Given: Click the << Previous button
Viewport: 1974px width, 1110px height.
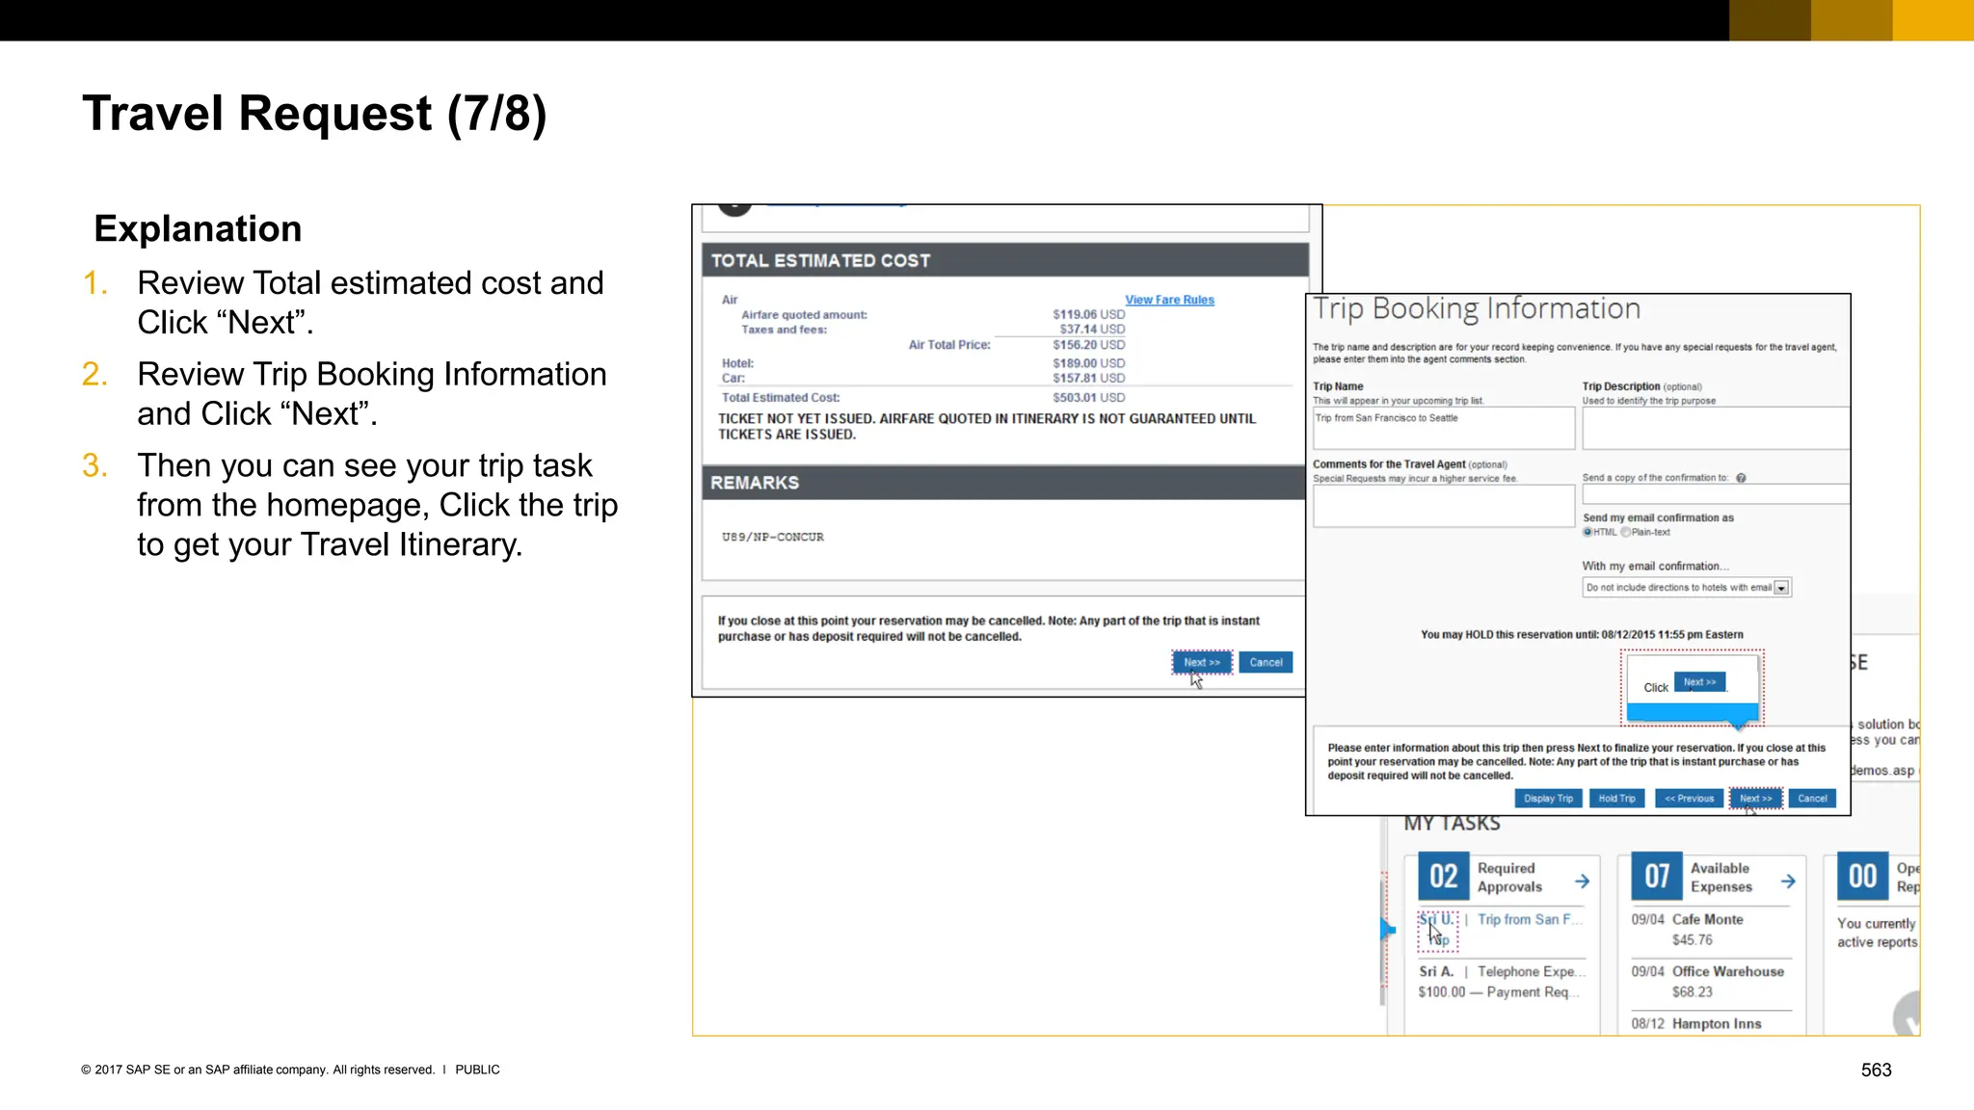Looking at the screenshot, I should point(1689,798).
